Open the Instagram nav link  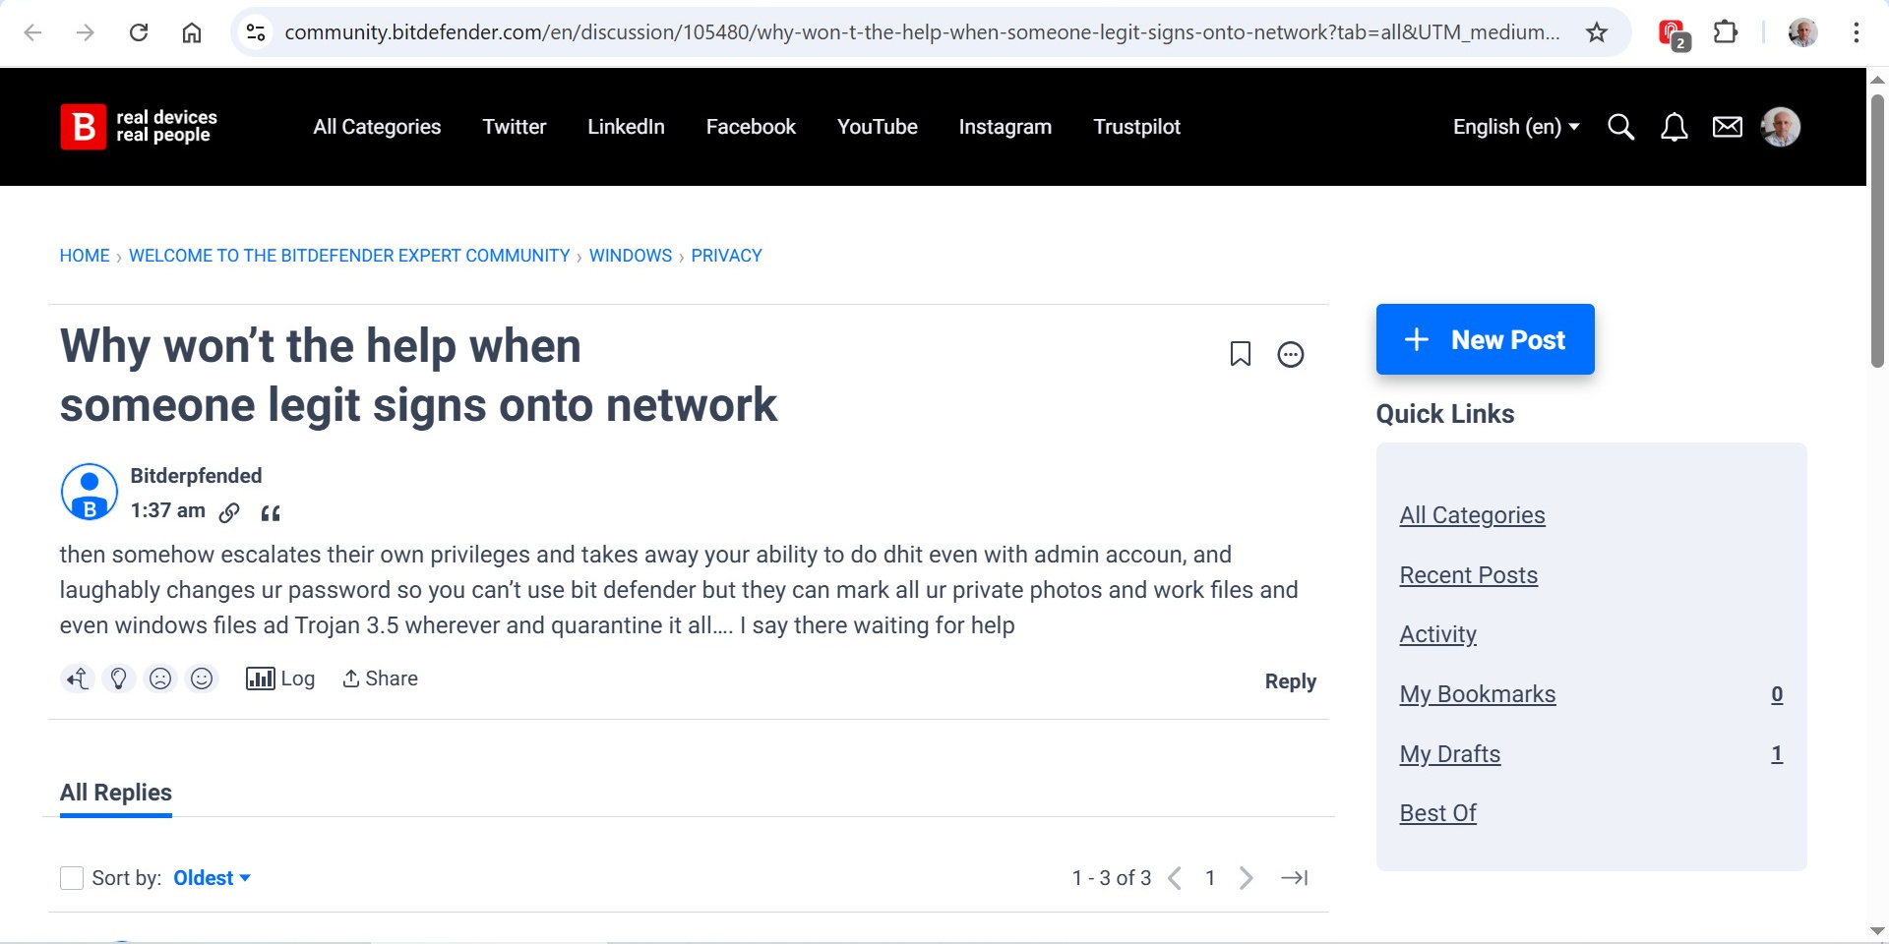(1005, 127)
